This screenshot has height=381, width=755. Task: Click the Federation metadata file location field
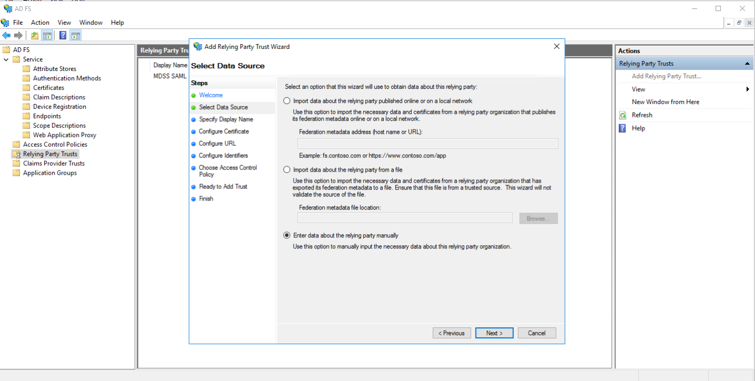[x=405, y=218]
